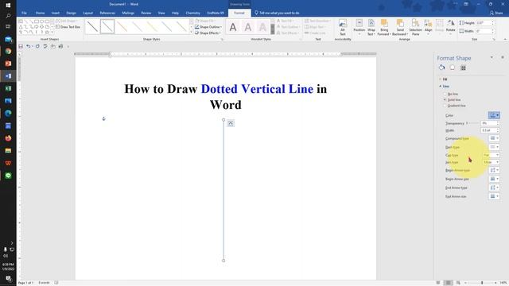Click the Undo icon
This screenshot has height=286, width=509.
(x=29, y=46)
